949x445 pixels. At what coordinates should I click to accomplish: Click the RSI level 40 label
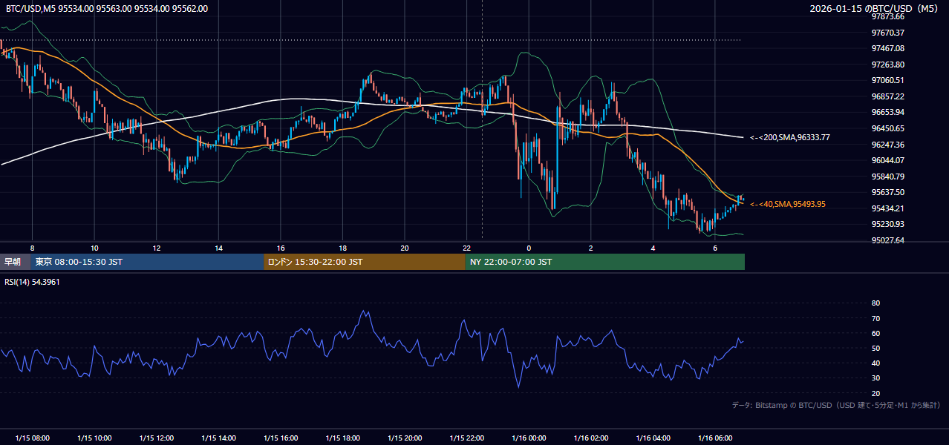[875, 363]
